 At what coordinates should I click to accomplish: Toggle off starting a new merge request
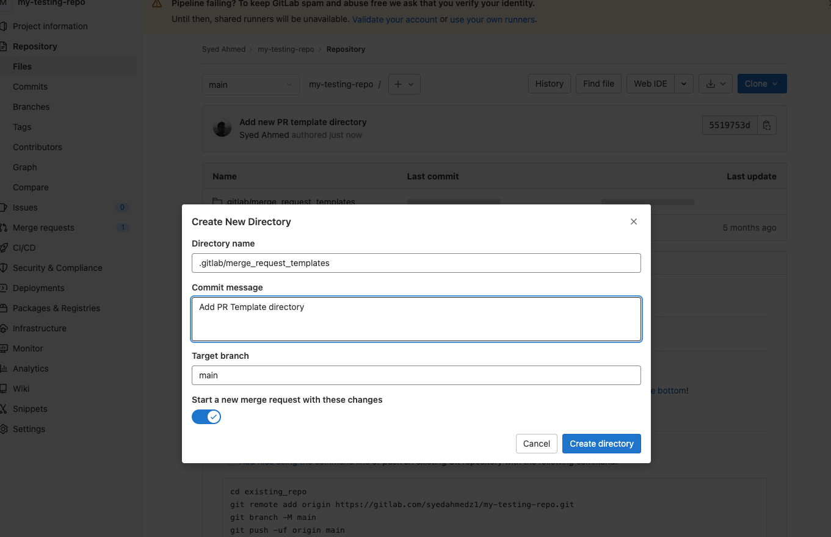(206, 417)
